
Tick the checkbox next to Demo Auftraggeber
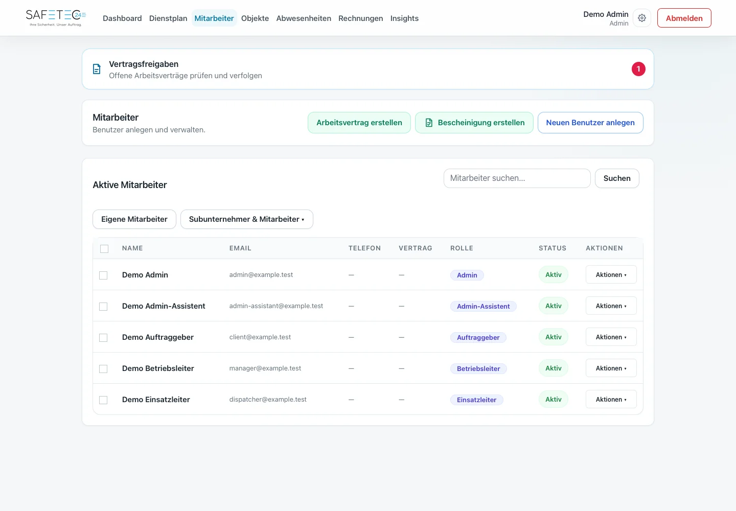103,338
